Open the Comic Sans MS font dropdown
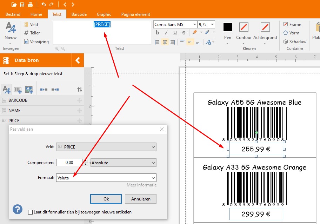 194,25
